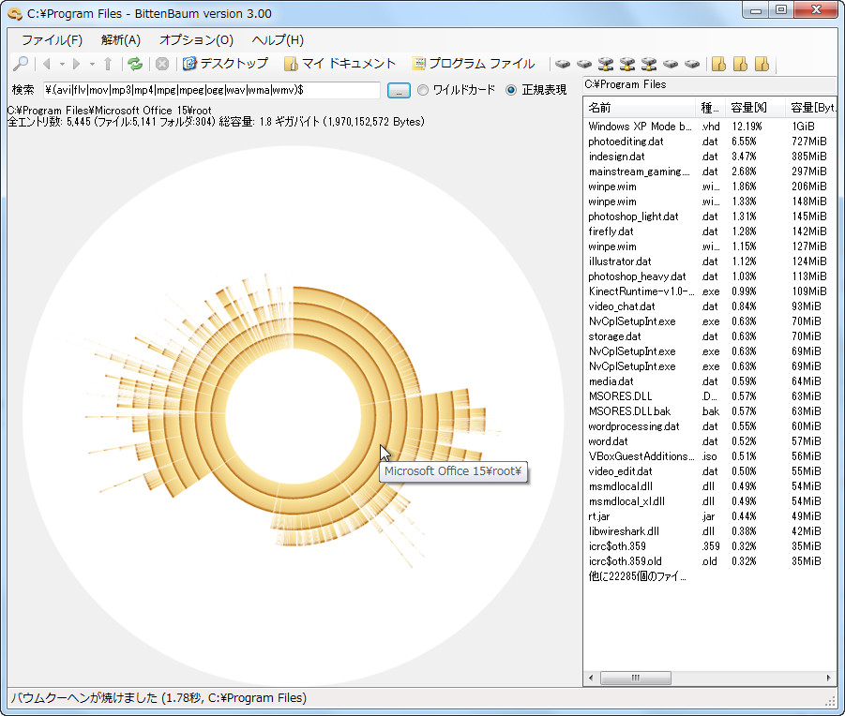Click inside the 検索 regex input field
The width and height of the screenshot is (845, 716).
[x=211, y=90]
